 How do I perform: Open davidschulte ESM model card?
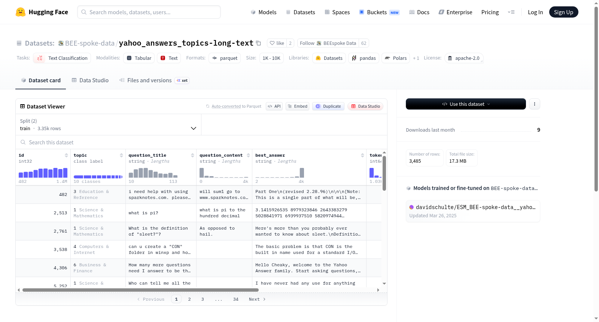[473, 211]
